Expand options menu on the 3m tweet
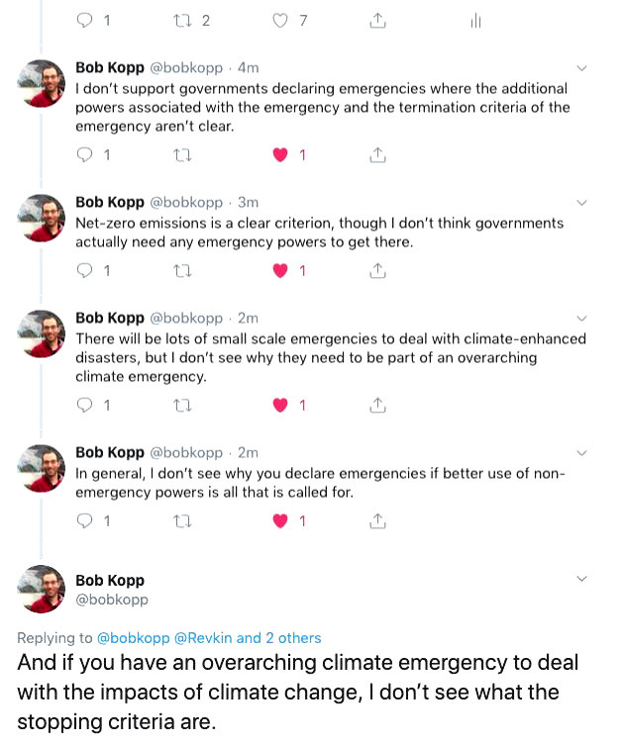 581,203
